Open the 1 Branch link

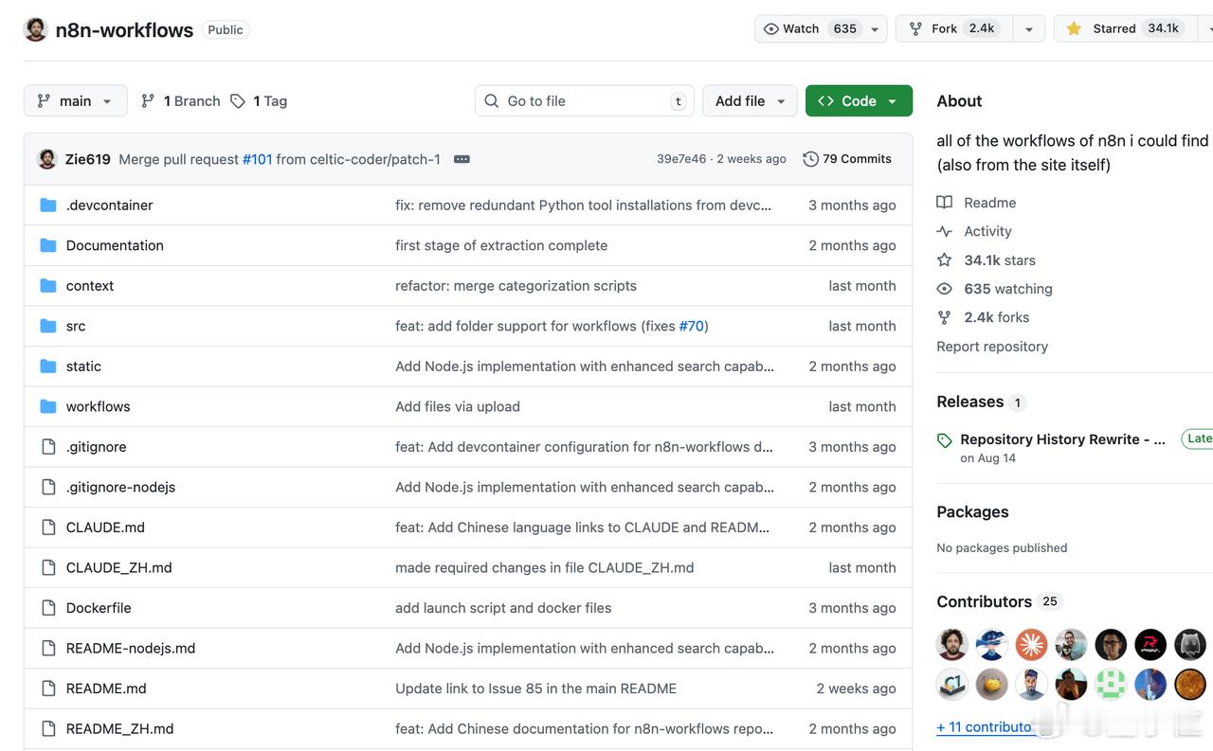(180, 100)
